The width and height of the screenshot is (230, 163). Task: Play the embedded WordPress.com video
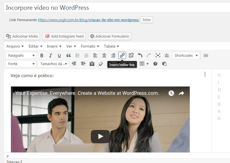[100, 136]
